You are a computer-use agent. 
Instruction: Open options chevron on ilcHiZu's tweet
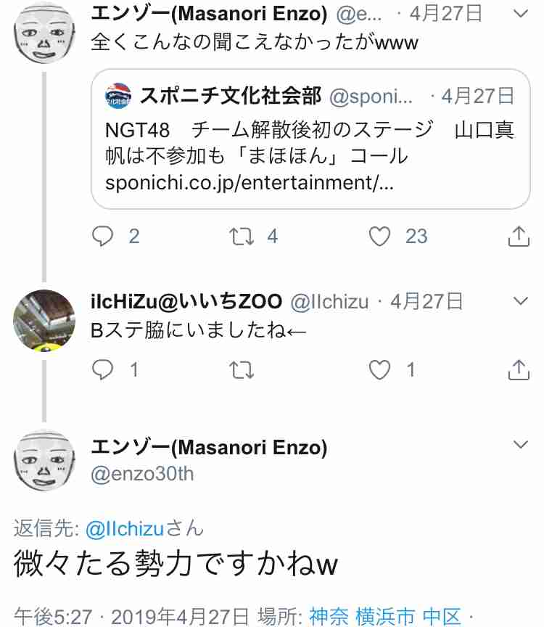(520, 300)
